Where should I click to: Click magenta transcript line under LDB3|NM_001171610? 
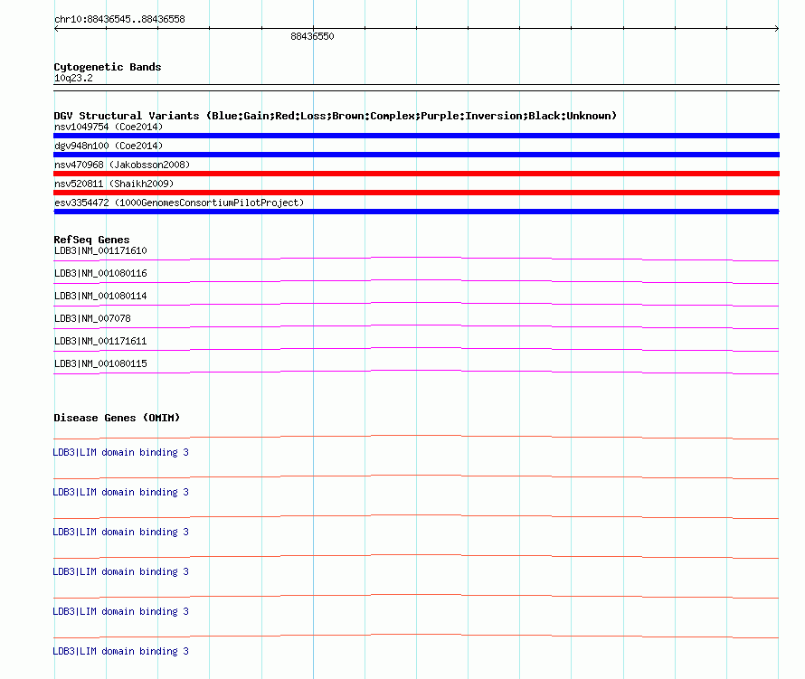coord(416,259)
